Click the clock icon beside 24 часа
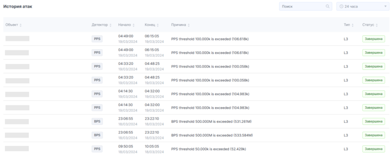This screenshot has width=392, height=159. [x=341, y=6]
